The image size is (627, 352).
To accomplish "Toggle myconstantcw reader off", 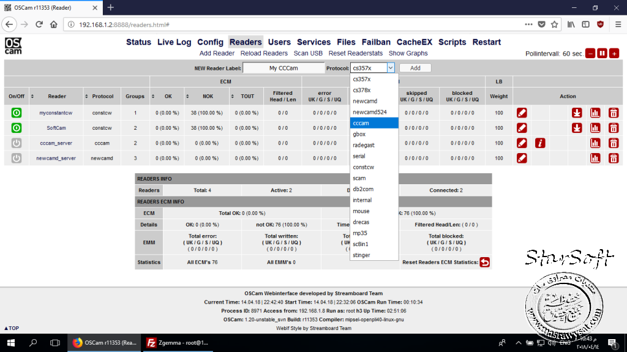I will [x=17, y=113].
